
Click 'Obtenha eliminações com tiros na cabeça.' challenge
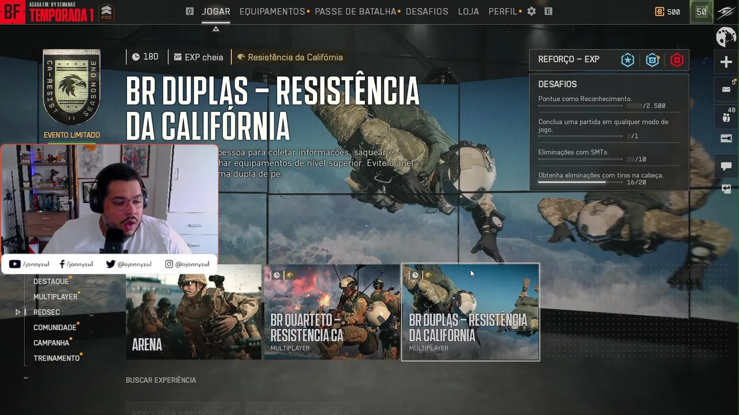coord(600,175)
